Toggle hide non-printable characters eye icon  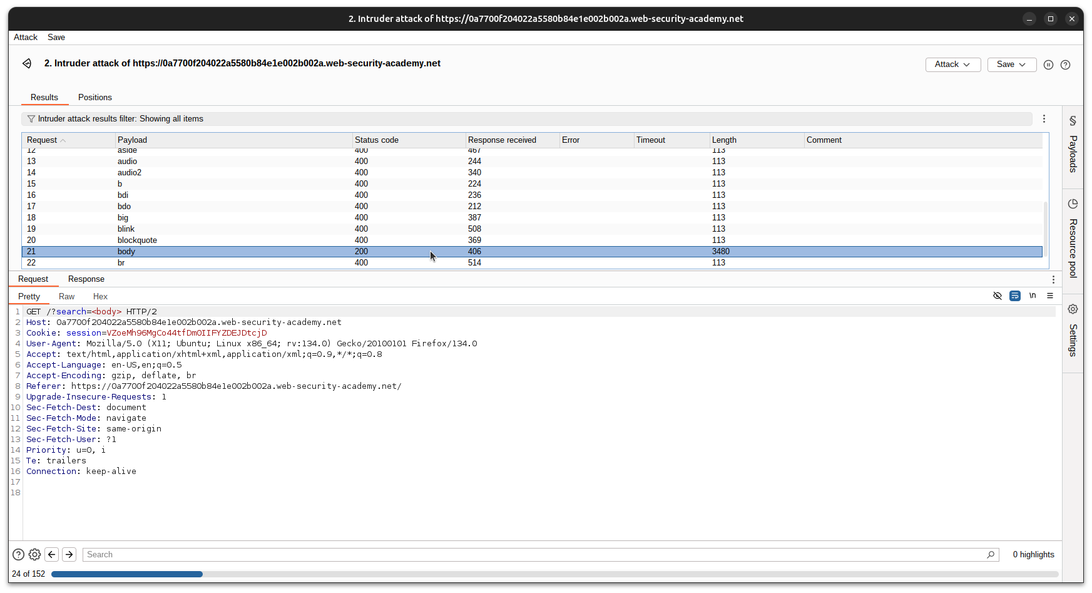(x=998, y=296)
